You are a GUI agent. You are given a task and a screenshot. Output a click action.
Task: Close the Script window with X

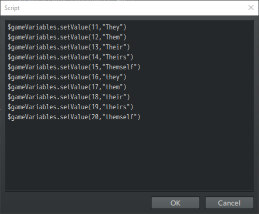251,7
